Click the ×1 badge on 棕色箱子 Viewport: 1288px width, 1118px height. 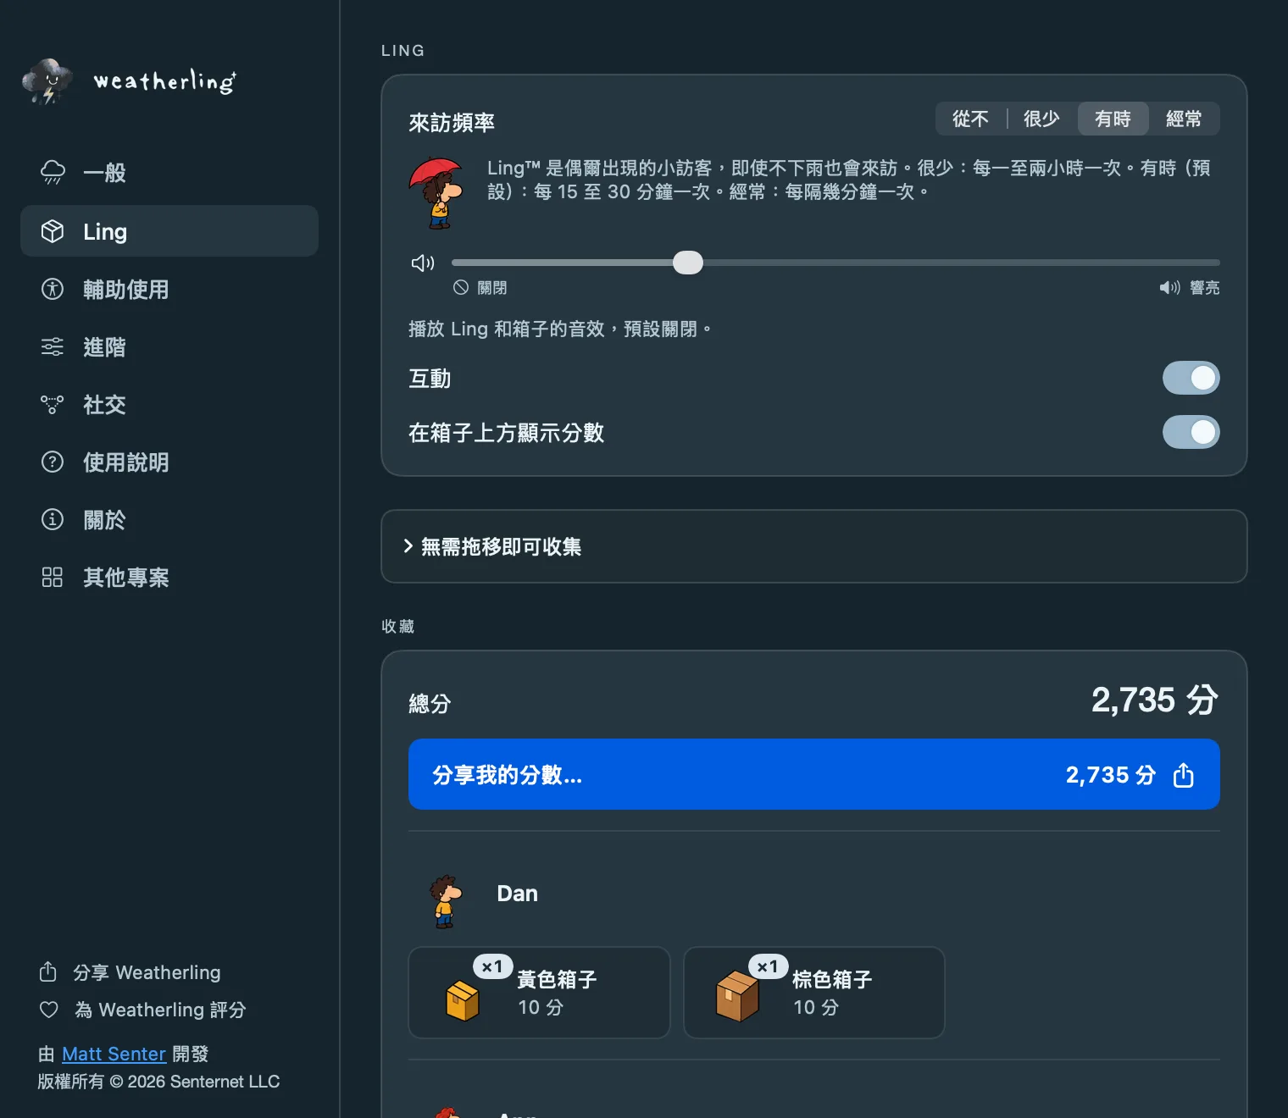tap(769, 966)
